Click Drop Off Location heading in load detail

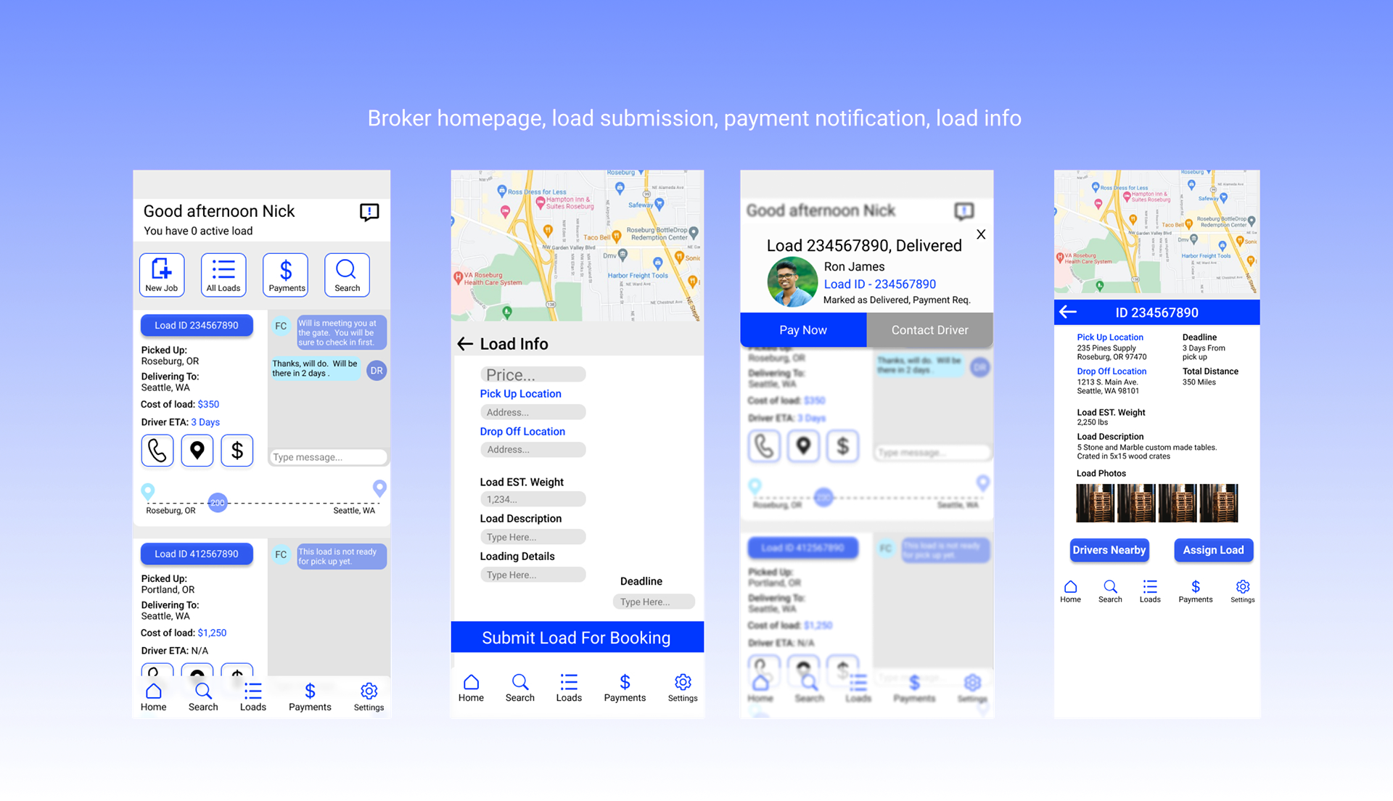click(x=1111, y=371)
